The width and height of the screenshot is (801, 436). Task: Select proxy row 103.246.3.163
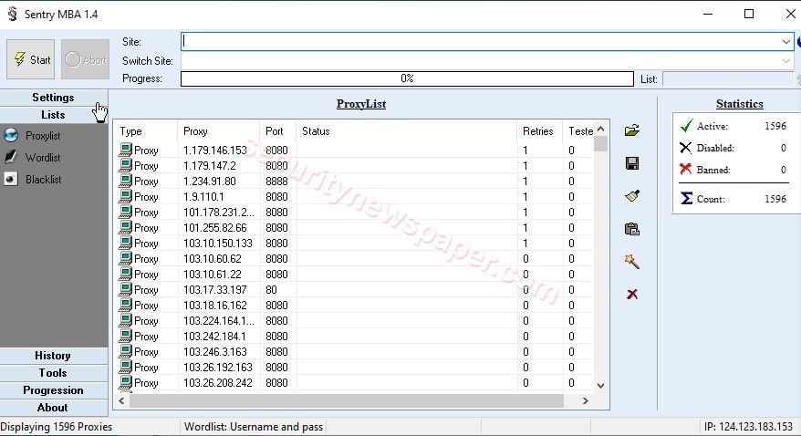[353, 352]
